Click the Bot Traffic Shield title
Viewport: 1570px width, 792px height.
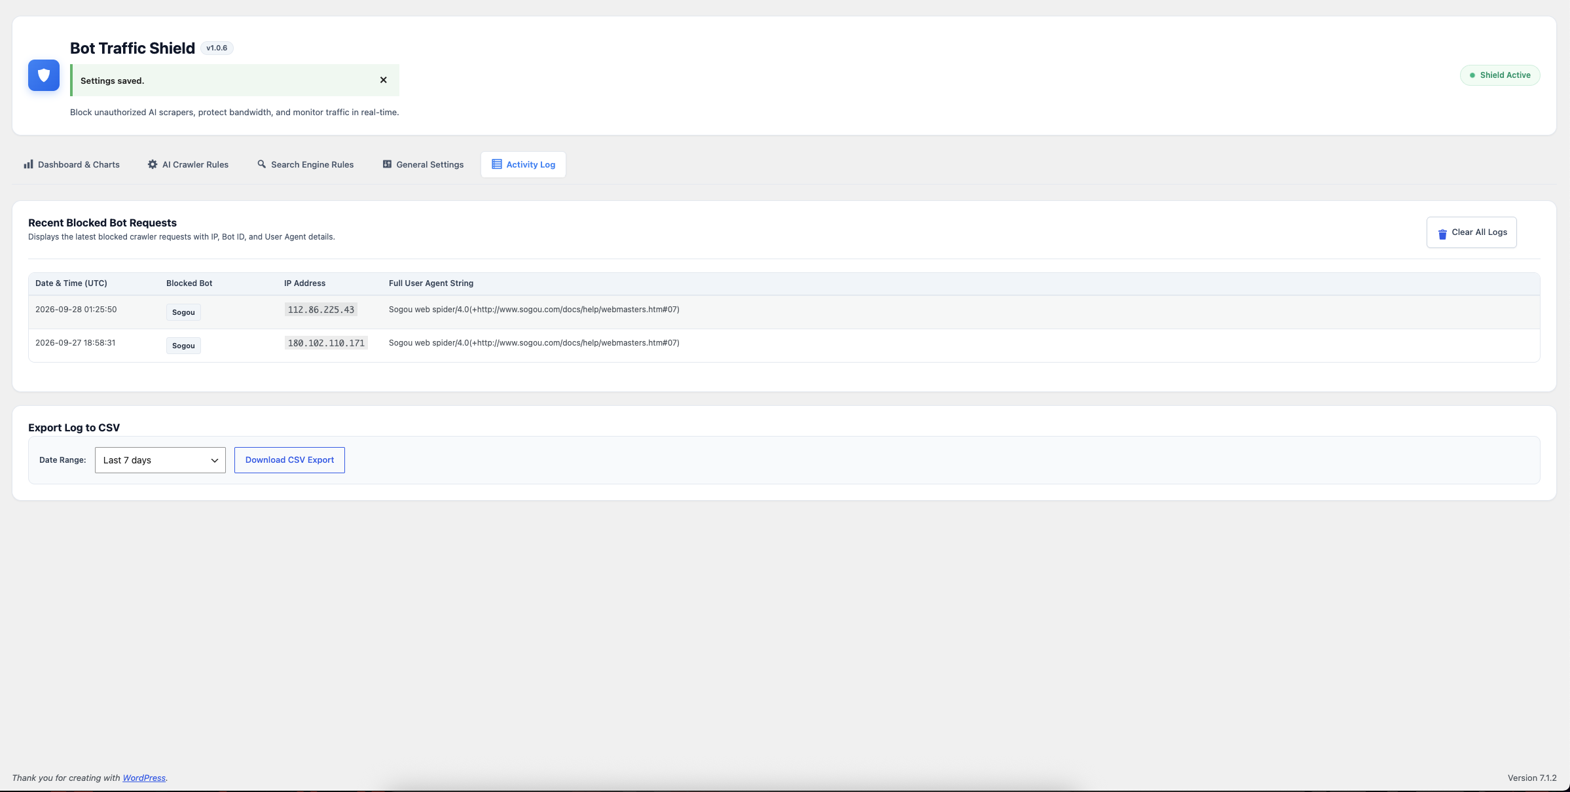(132, 48)
